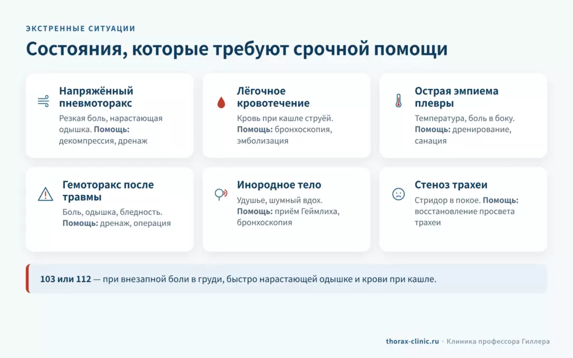Select the heading 'Гемоторакс после травмы'

tap(108, 191)
